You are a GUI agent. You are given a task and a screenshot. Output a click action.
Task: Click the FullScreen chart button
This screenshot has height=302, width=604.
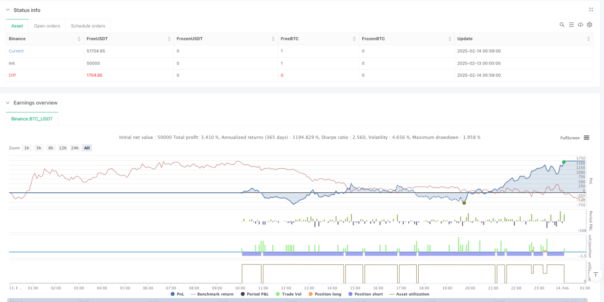click(570, 138)
